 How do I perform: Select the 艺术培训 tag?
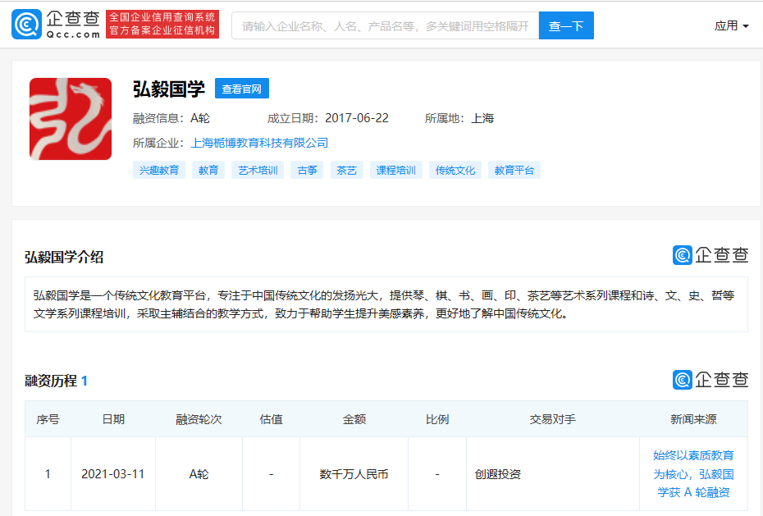tap(258, 170)
